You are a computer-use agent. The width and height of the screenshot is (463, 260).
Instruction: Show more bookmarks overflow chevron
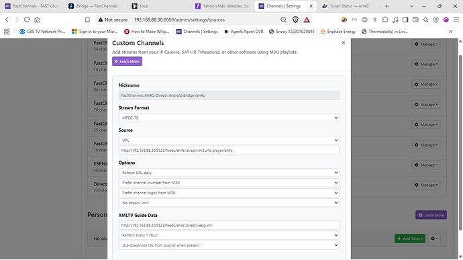tap(451, 32)
